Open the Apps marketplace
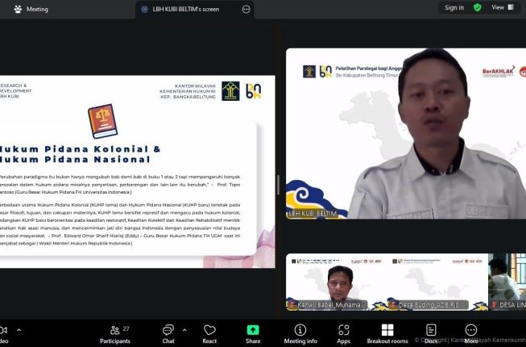 [x=343, y=335]
